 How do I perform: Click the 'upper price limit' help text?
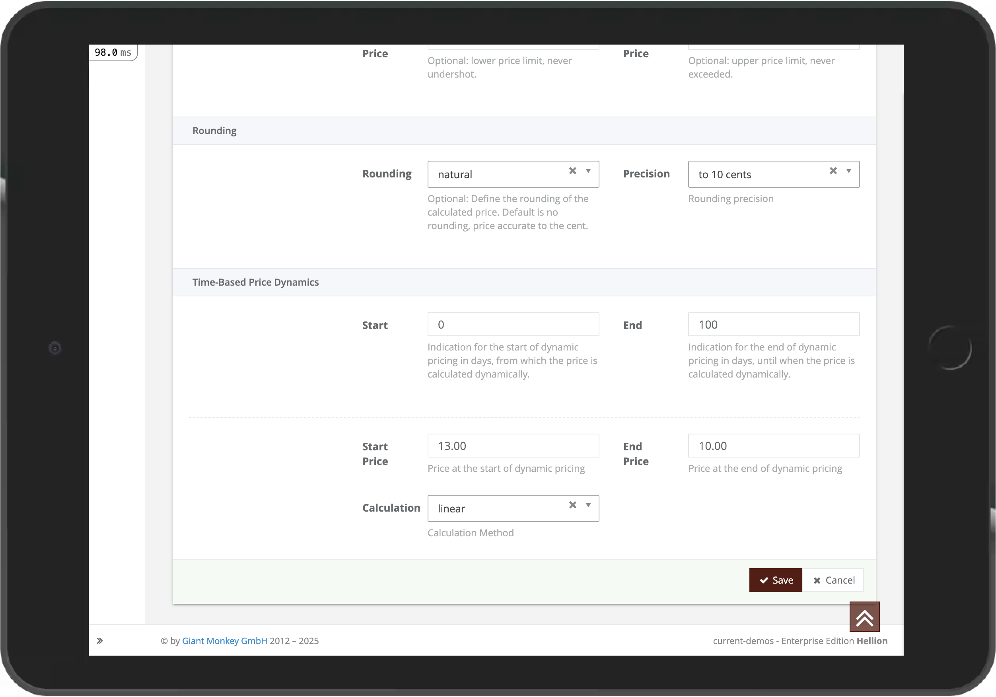pos(761,67)
